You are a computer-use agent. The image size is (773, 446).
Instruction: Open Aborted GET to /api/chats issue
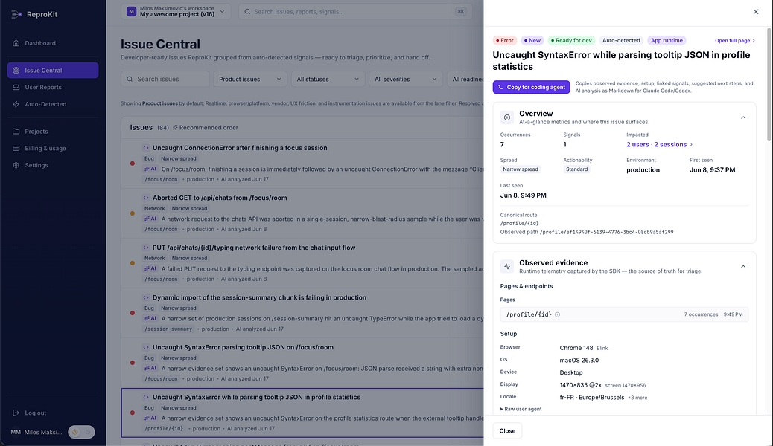(220, 198)
